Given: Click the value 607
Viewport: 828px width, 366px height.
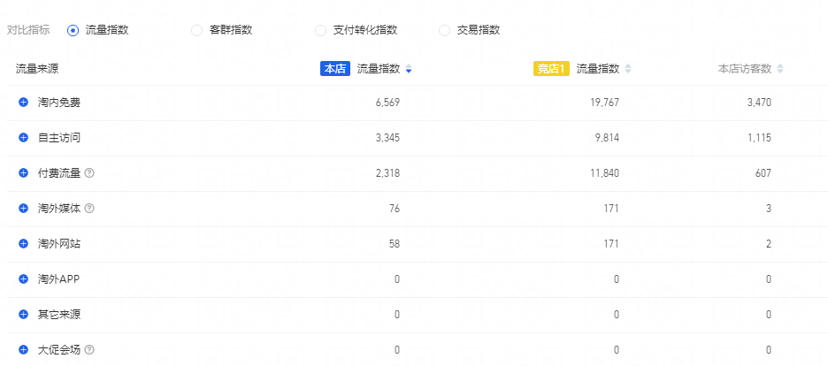Looking at the screenshot, I should click(x=763, y=173).
